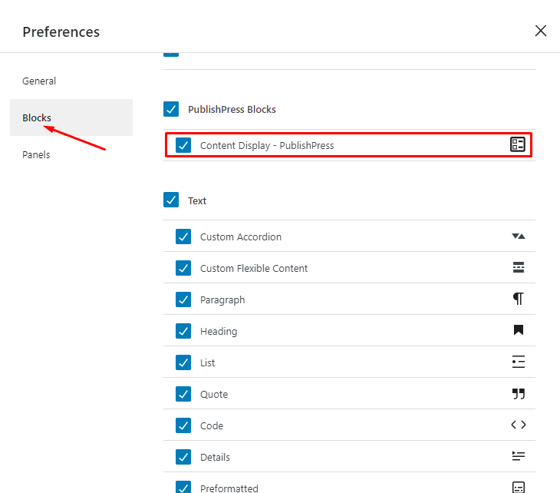Click the "Custom Flexible Content" label
The image size is (560, 493).
[x=254, y=268]
